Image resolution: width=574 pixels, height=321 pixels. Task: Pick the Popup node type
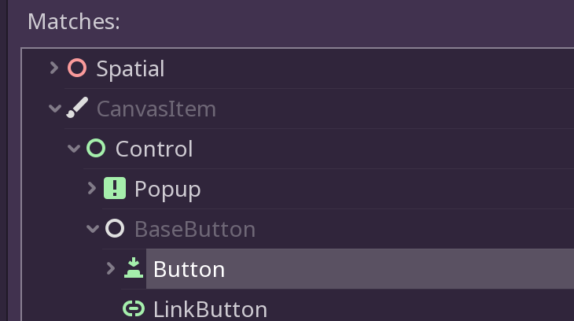167,190
